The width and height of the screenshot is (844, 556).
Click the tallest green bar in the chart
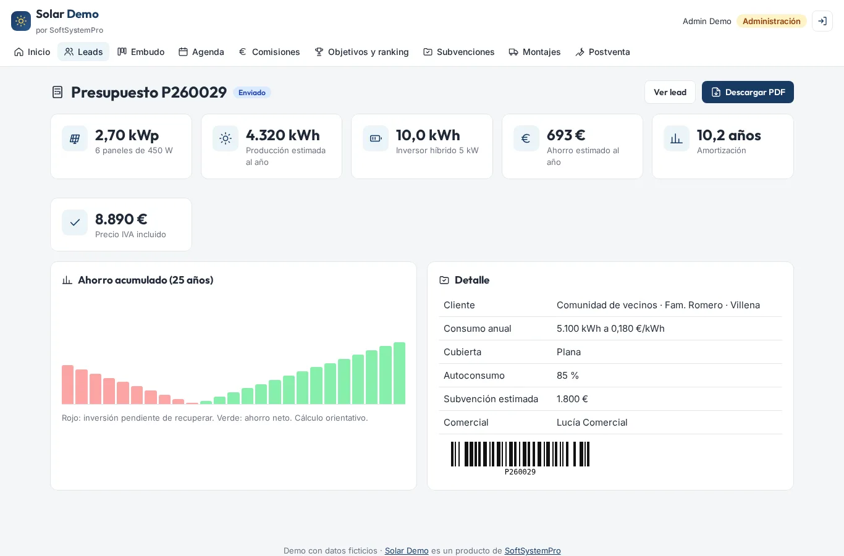[x=399, y=373]
